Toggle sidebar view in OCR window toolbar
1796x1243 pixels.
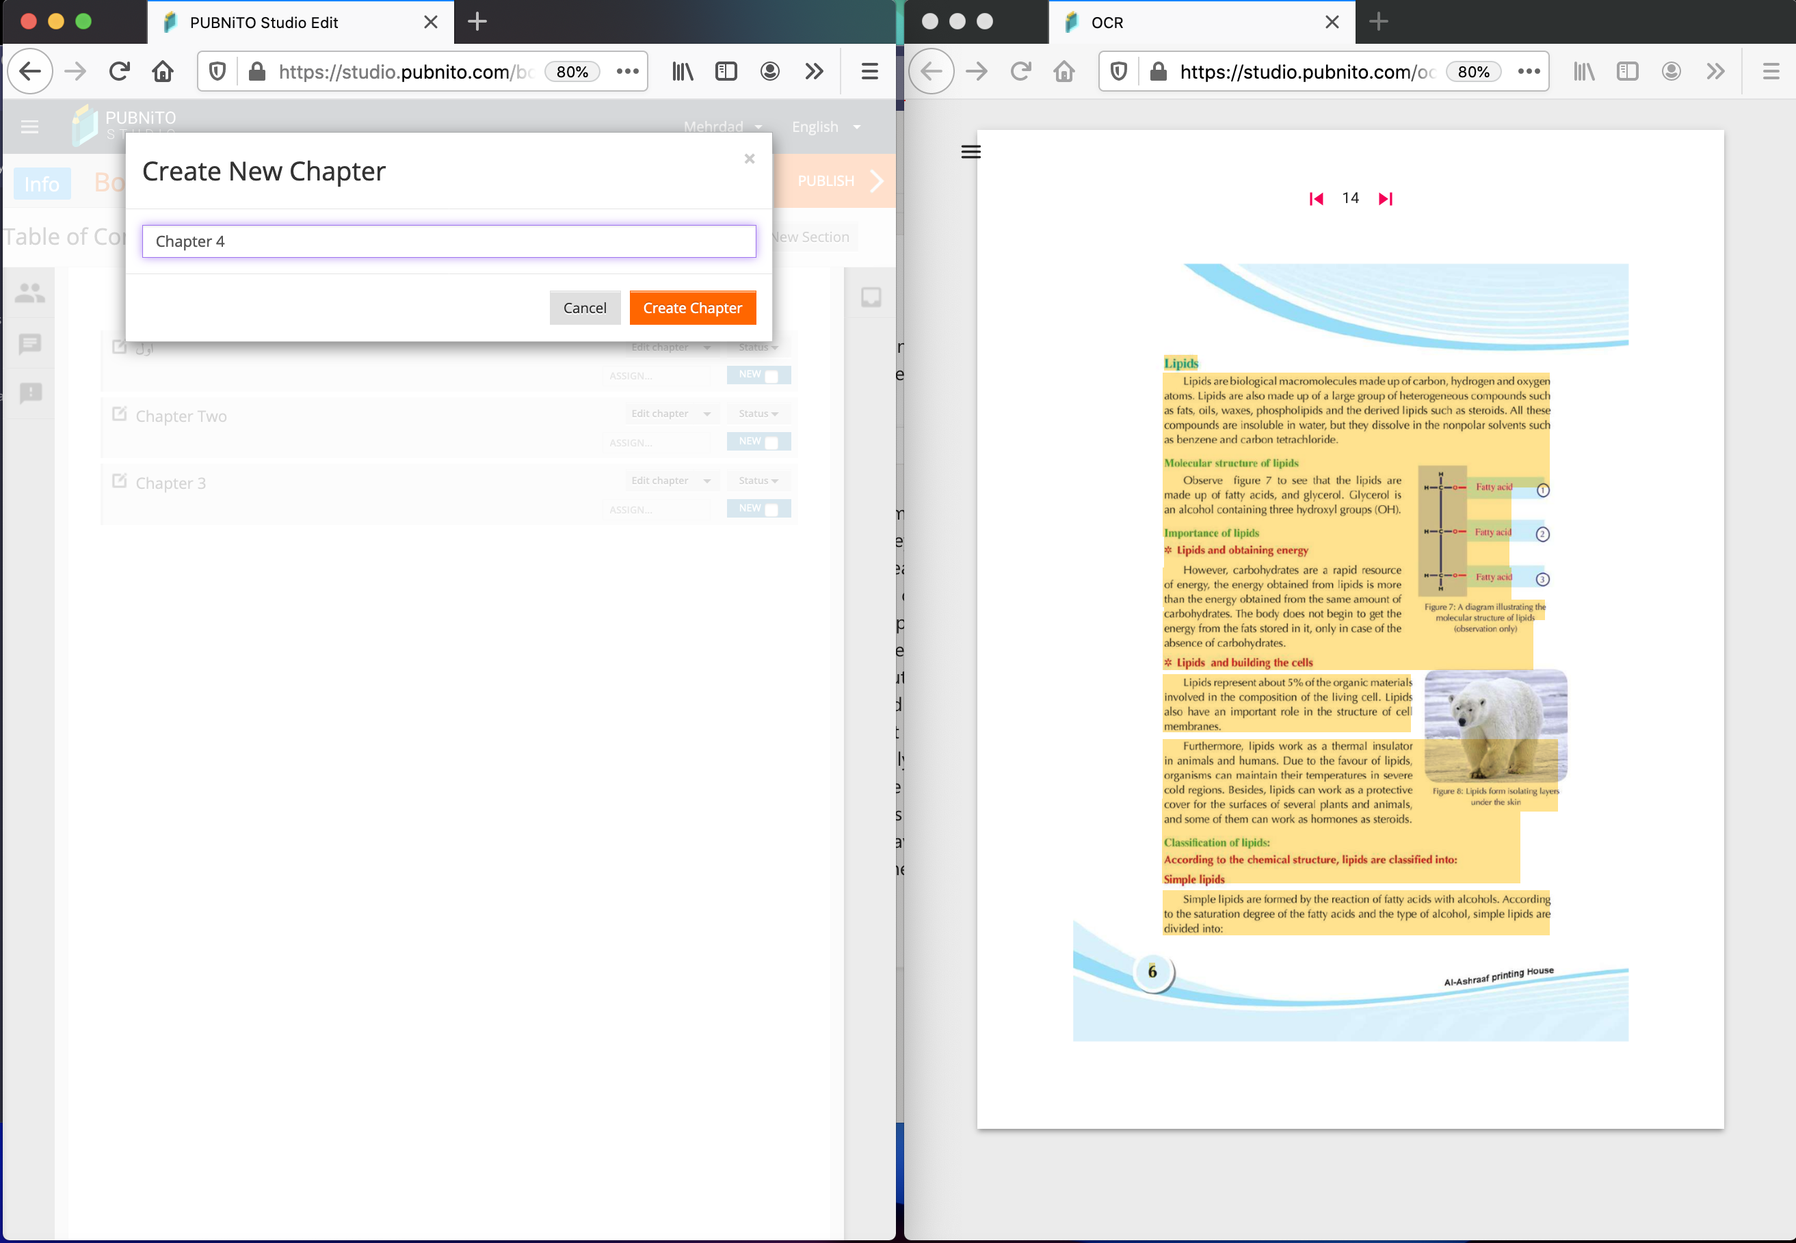(1628, 72)
